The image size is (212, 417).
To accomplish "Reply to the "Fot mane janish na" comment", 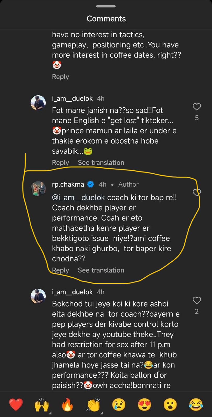I will pyautogui.click(x=60, y=163).
